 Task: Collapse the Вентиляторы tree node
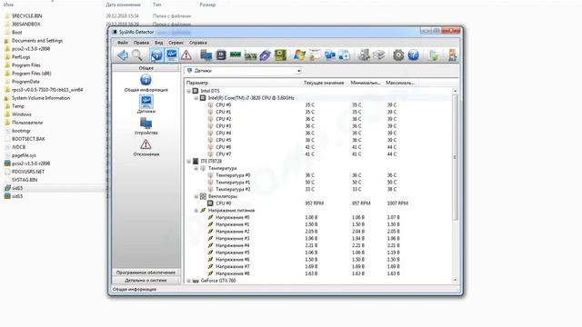click(x=196, y=196)
